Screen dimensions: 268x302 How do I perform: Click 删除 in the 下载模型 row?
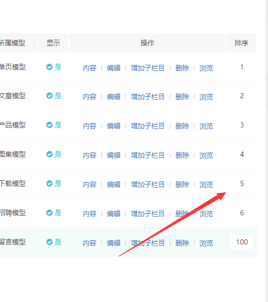pyautogui.click(x=182, y=184)
